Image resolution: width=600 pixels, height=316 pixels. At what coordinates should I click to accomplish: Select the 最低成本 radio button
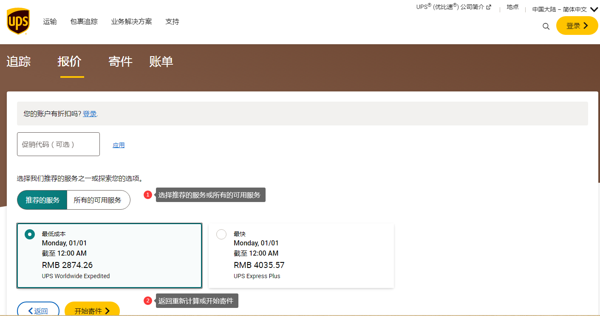pos(30,234)
